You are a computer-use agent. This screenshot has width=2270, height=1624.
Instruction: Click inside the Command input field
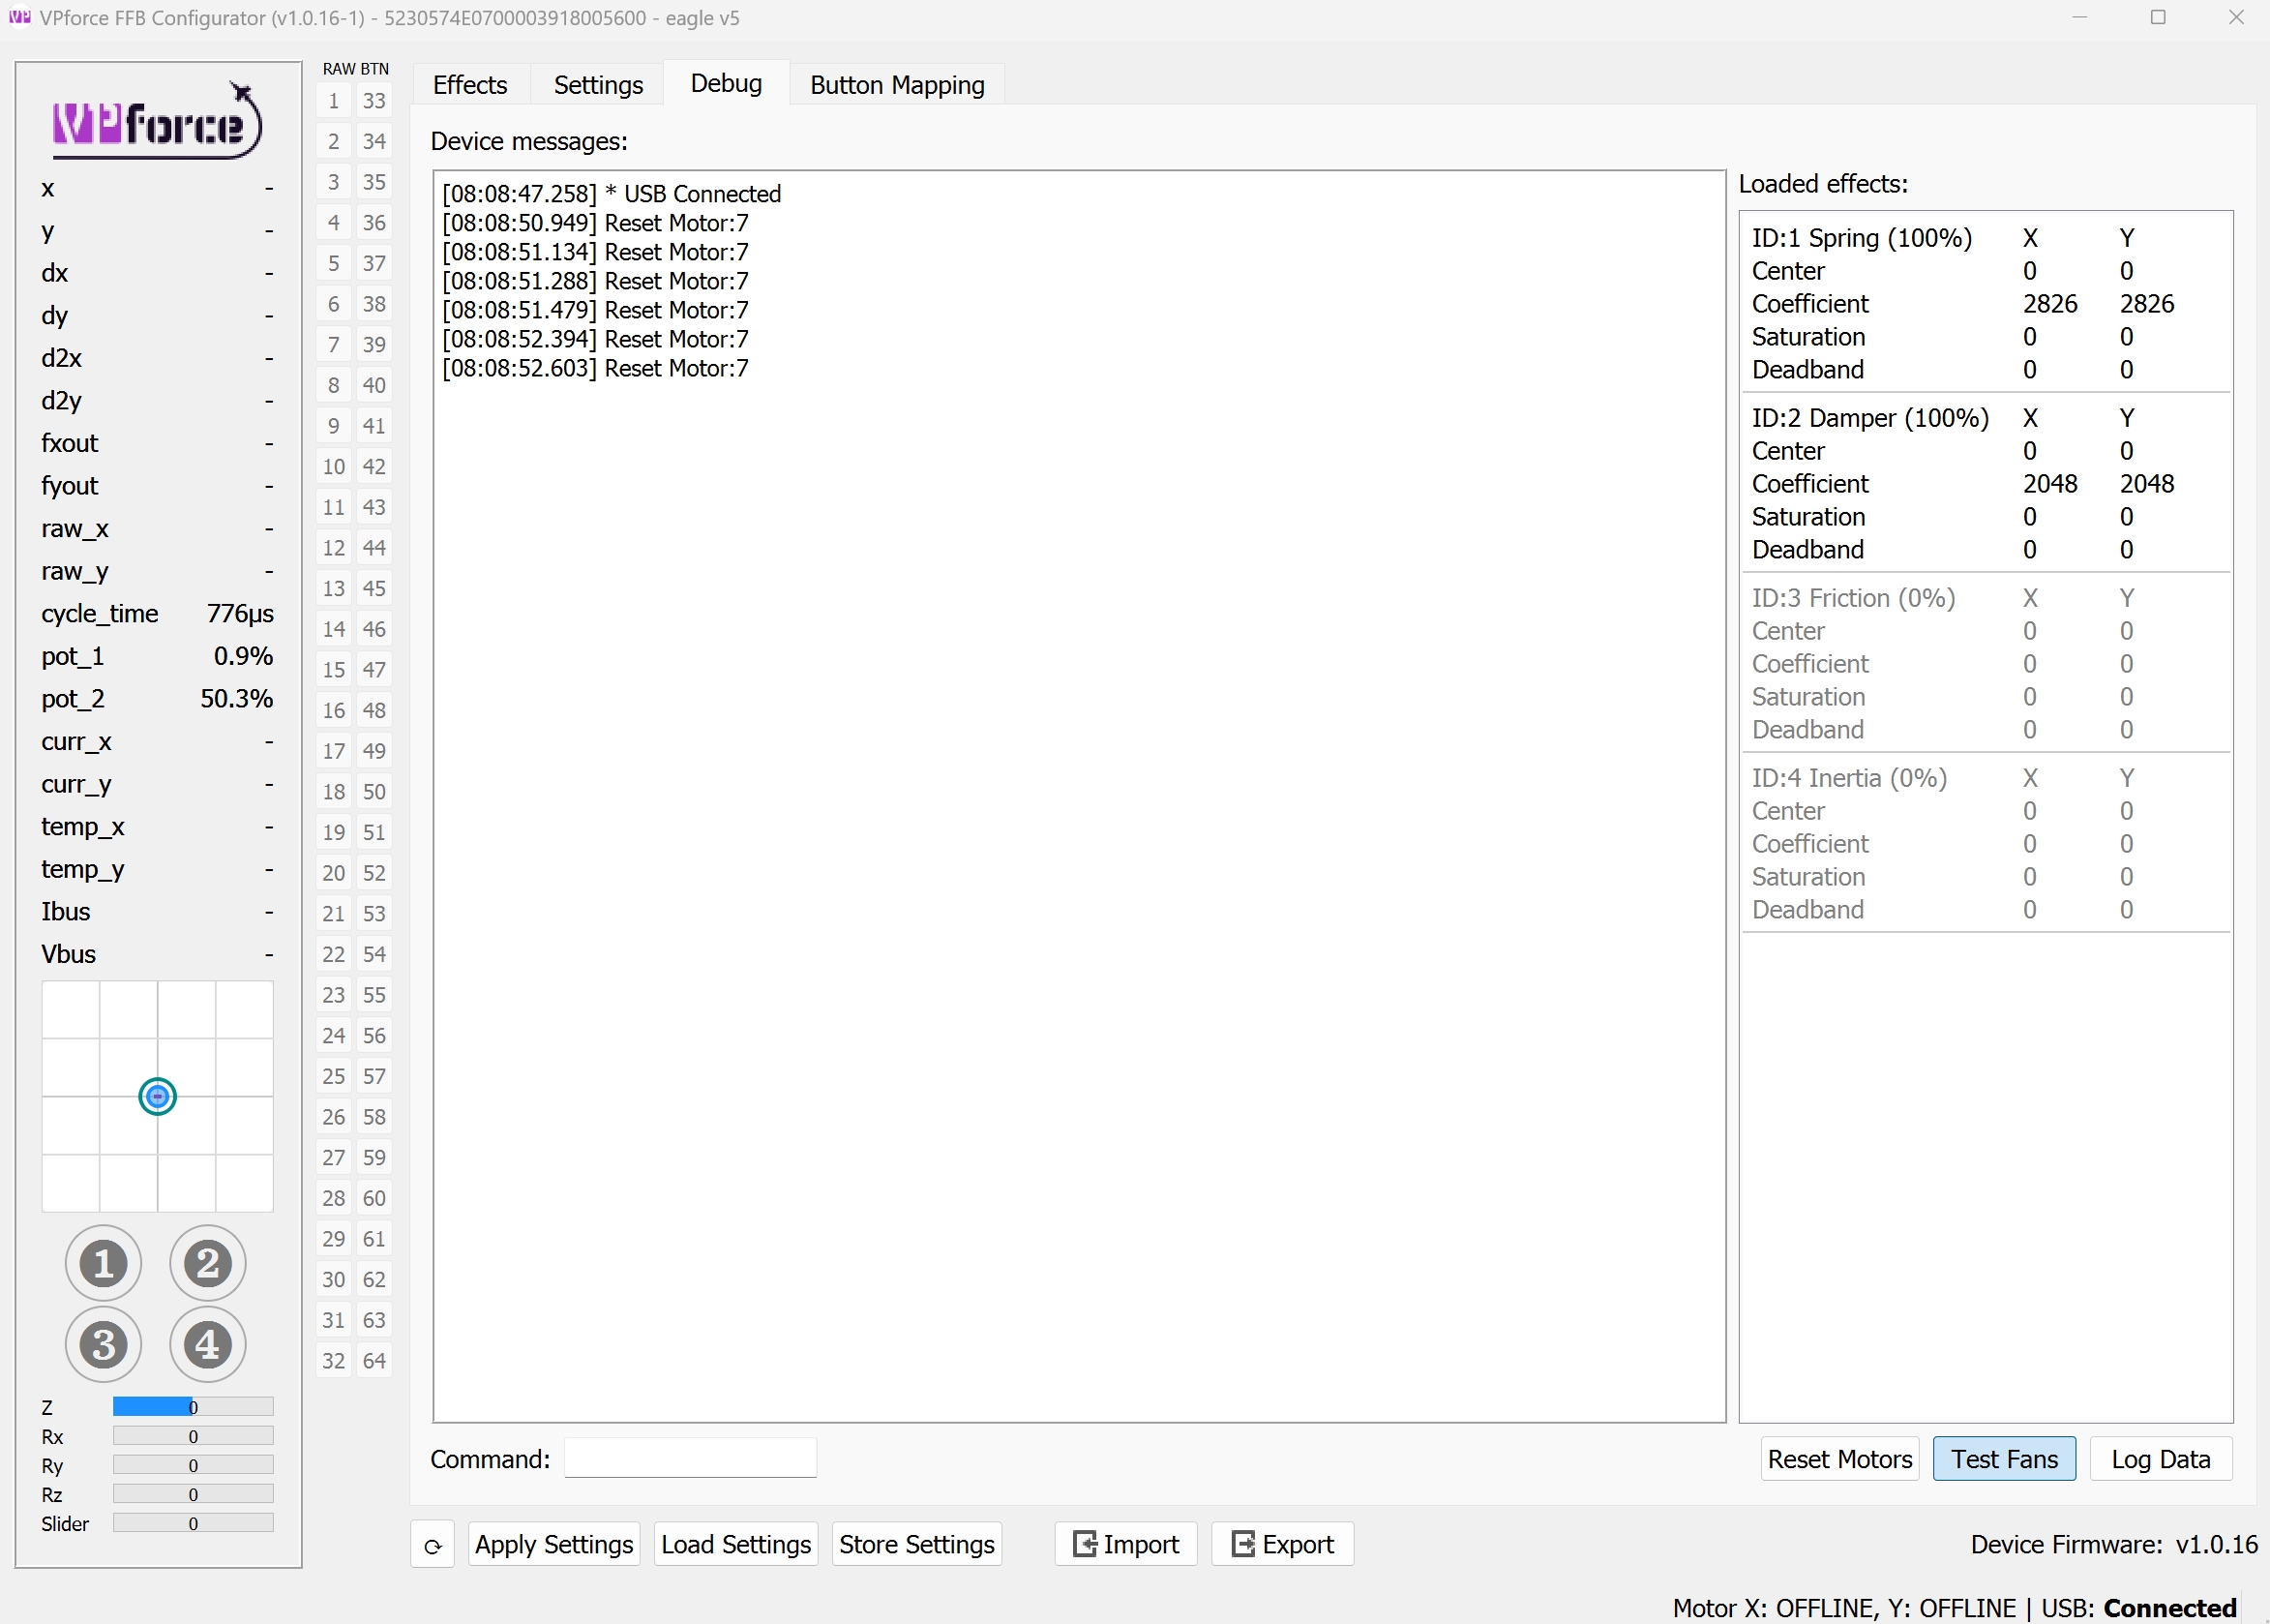pos(689,1458)
